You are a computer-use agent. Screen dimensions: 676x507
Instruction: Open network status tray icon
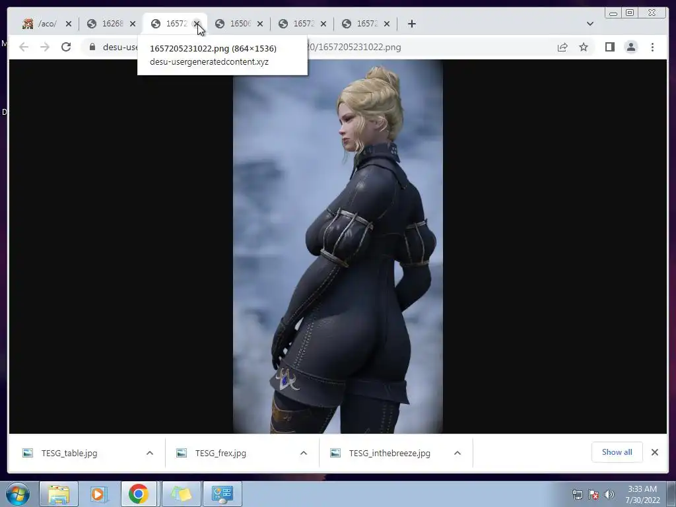[x=577, y=494]
